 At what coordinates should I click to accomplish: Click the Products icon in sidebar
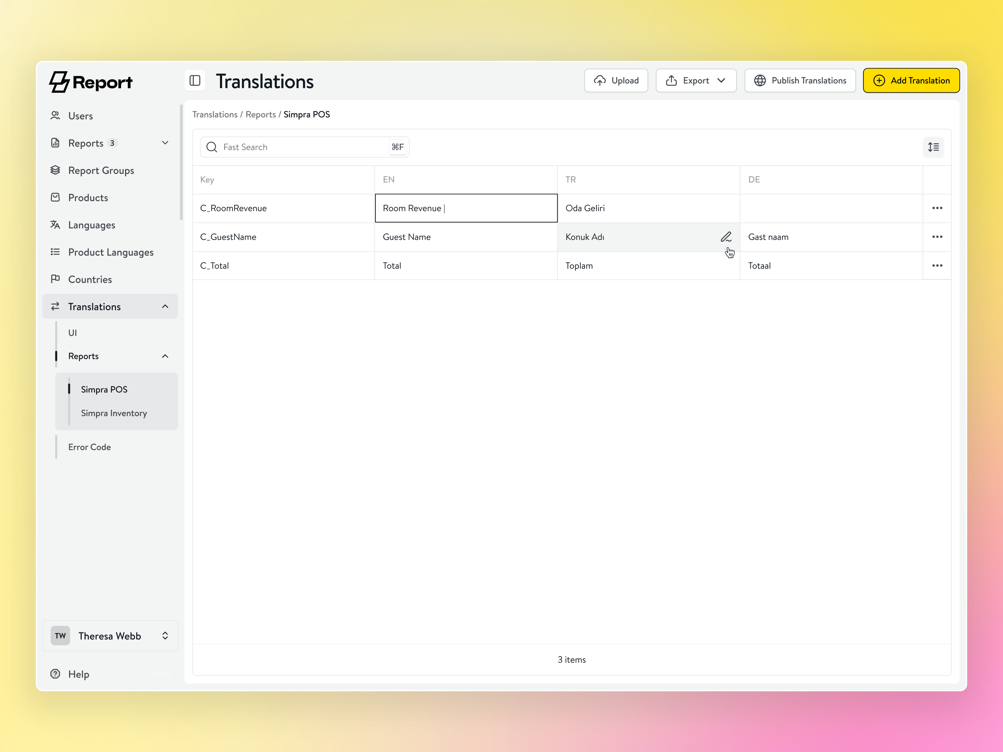click(55, 197)
